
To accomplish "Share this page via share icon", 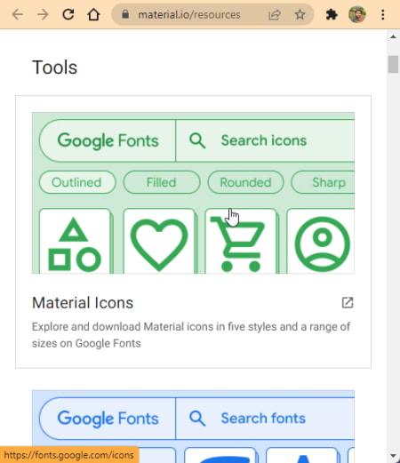I will click(x=275, y=14).
